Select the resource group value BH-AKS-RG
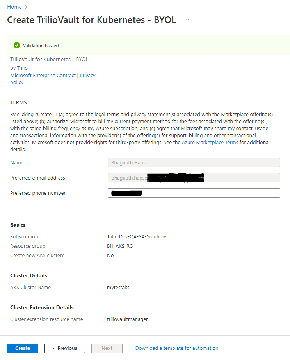The width and height of the screenshot is (290, 360). tap(119, 246)
